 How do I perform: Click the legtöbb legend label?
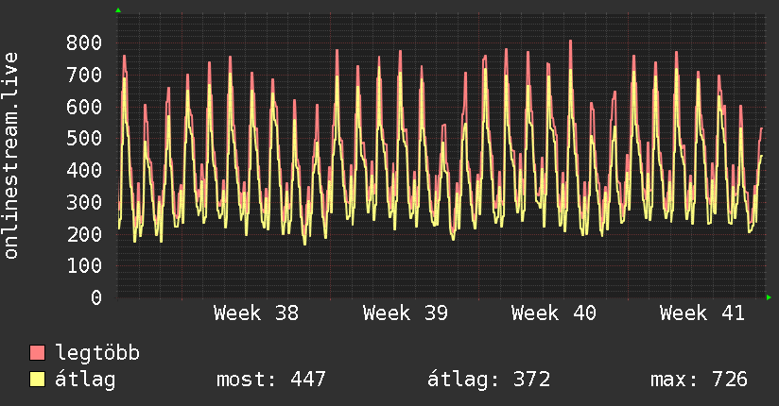click(97, 353)
